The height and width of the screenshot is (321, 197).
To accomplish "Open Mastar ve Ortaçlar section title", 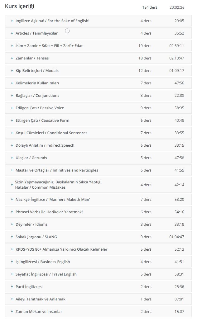I will click(57, 170).
